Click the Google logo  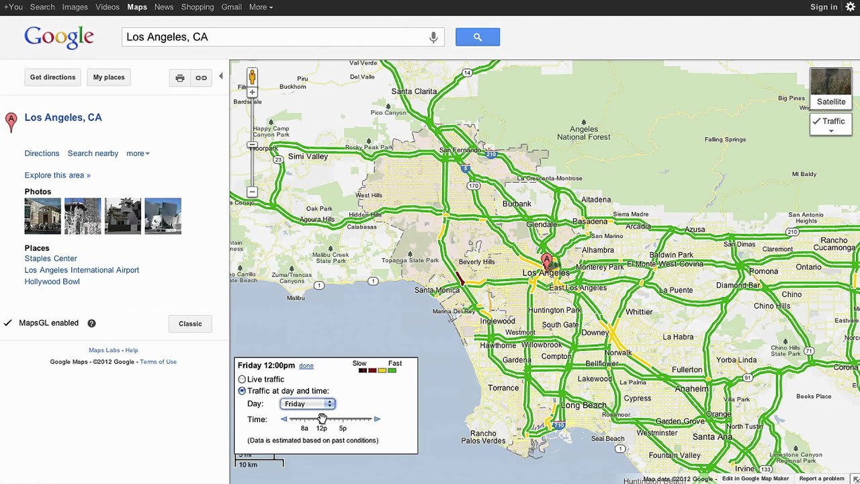[x=59, y=38]
